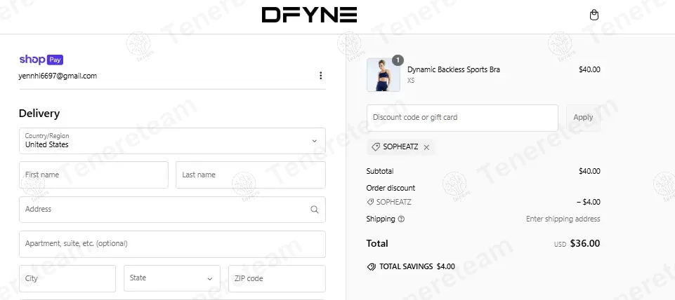Screen dimensions: 675x300
Task: Click the Shipping help question-mark icon
Action: point(401,219)
